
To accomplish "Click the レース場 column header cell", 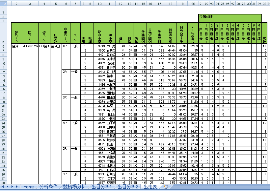I will 16,33.
